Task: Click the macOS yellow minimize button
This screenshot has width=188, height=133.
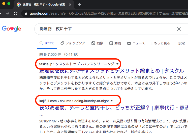Action: (4, 4)
